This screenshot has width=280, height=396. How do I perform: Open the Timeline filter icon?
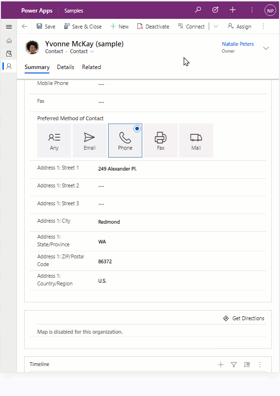(x=234, y=365)
